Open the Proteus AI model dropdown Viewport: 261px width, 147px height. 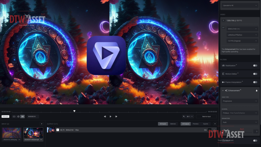[x=240, y=113]
